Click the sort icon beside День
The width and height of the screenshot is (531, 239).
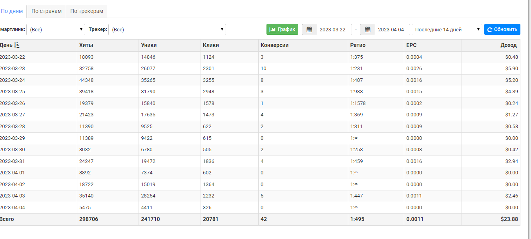(17, 45)
